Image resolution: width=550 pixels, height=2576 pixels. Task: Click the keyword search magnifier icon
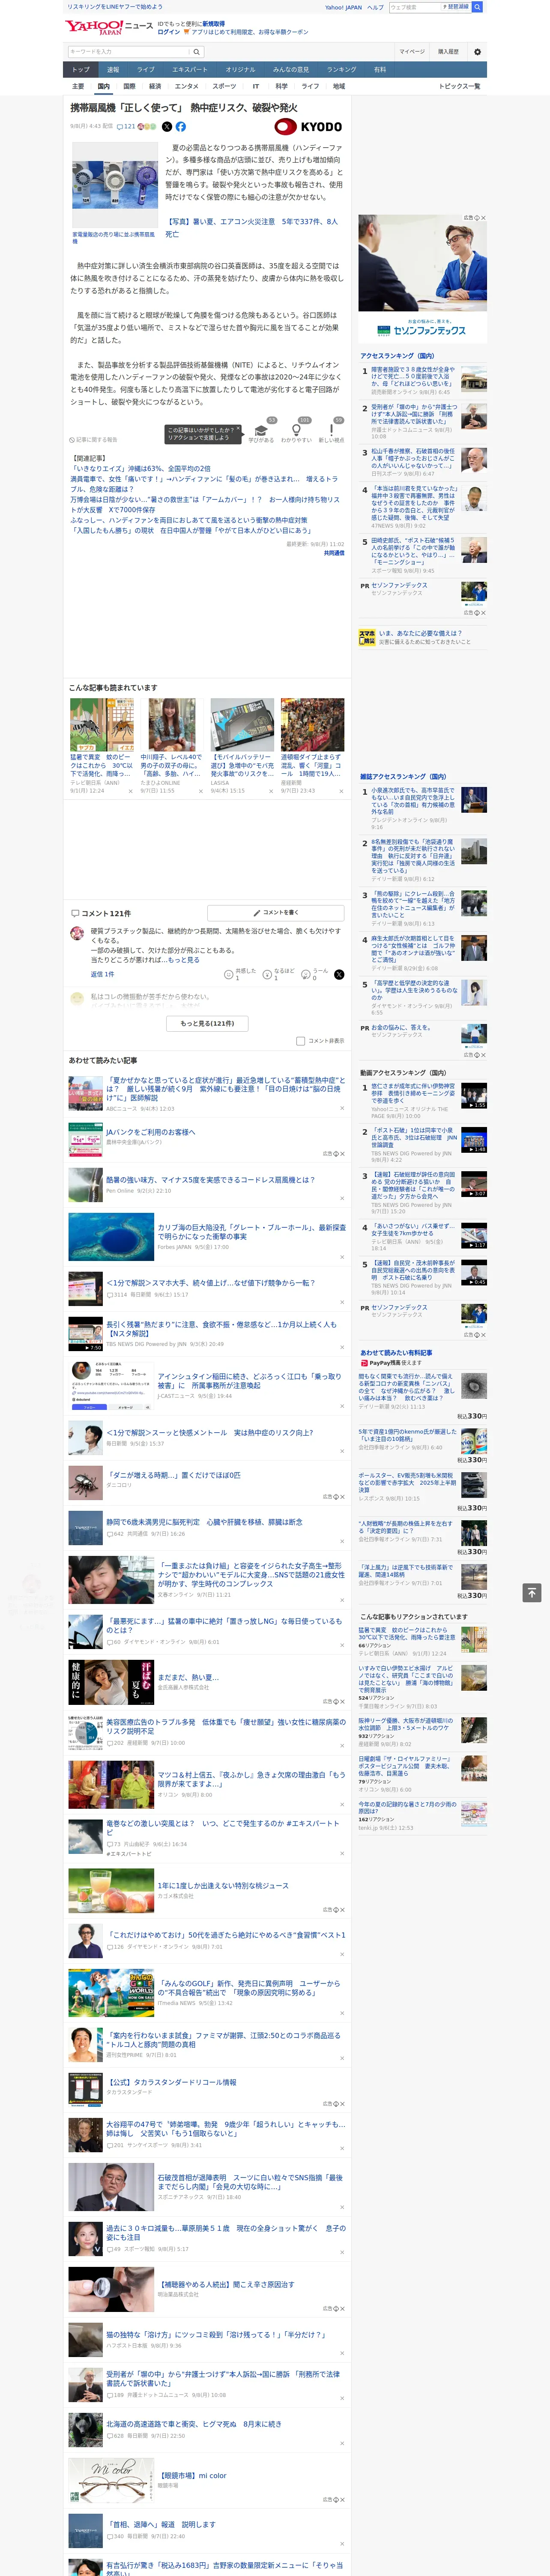(197, 52)
